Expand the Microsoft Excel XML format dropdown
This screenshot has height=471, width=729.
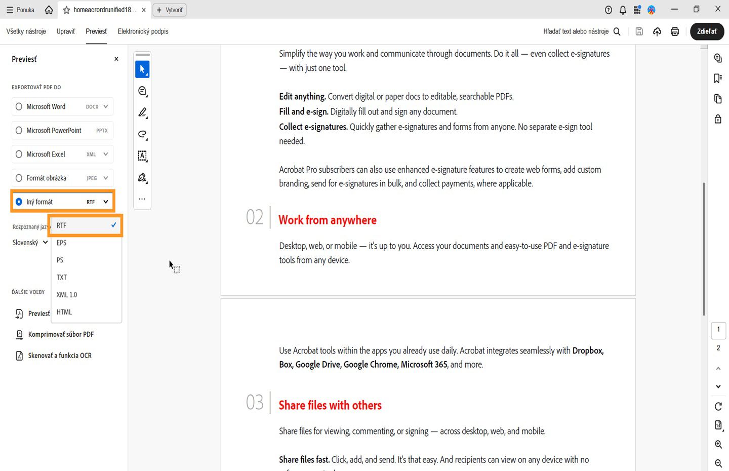(x=106, y=154)
